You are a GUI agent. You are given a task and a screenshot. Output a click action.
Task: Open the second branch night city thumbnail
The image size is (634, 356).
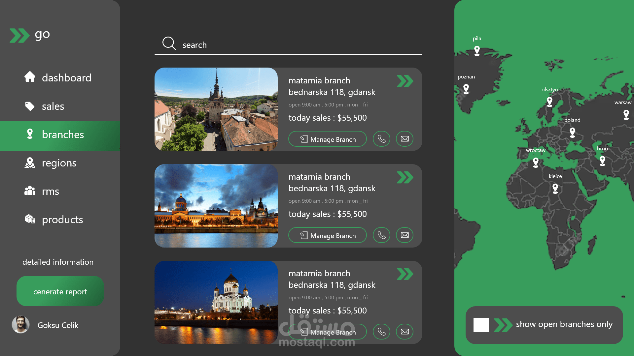[x=216, y=206]
